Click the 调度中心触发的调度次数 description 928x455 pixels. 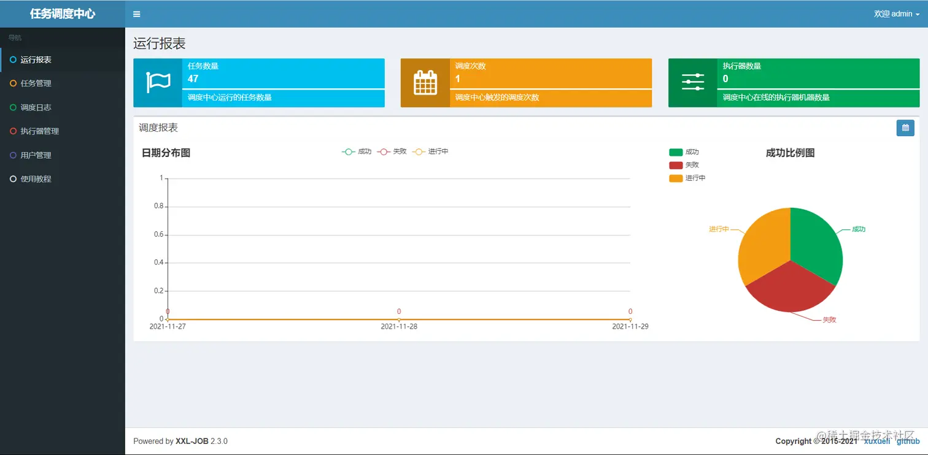[x=497, y=97]
